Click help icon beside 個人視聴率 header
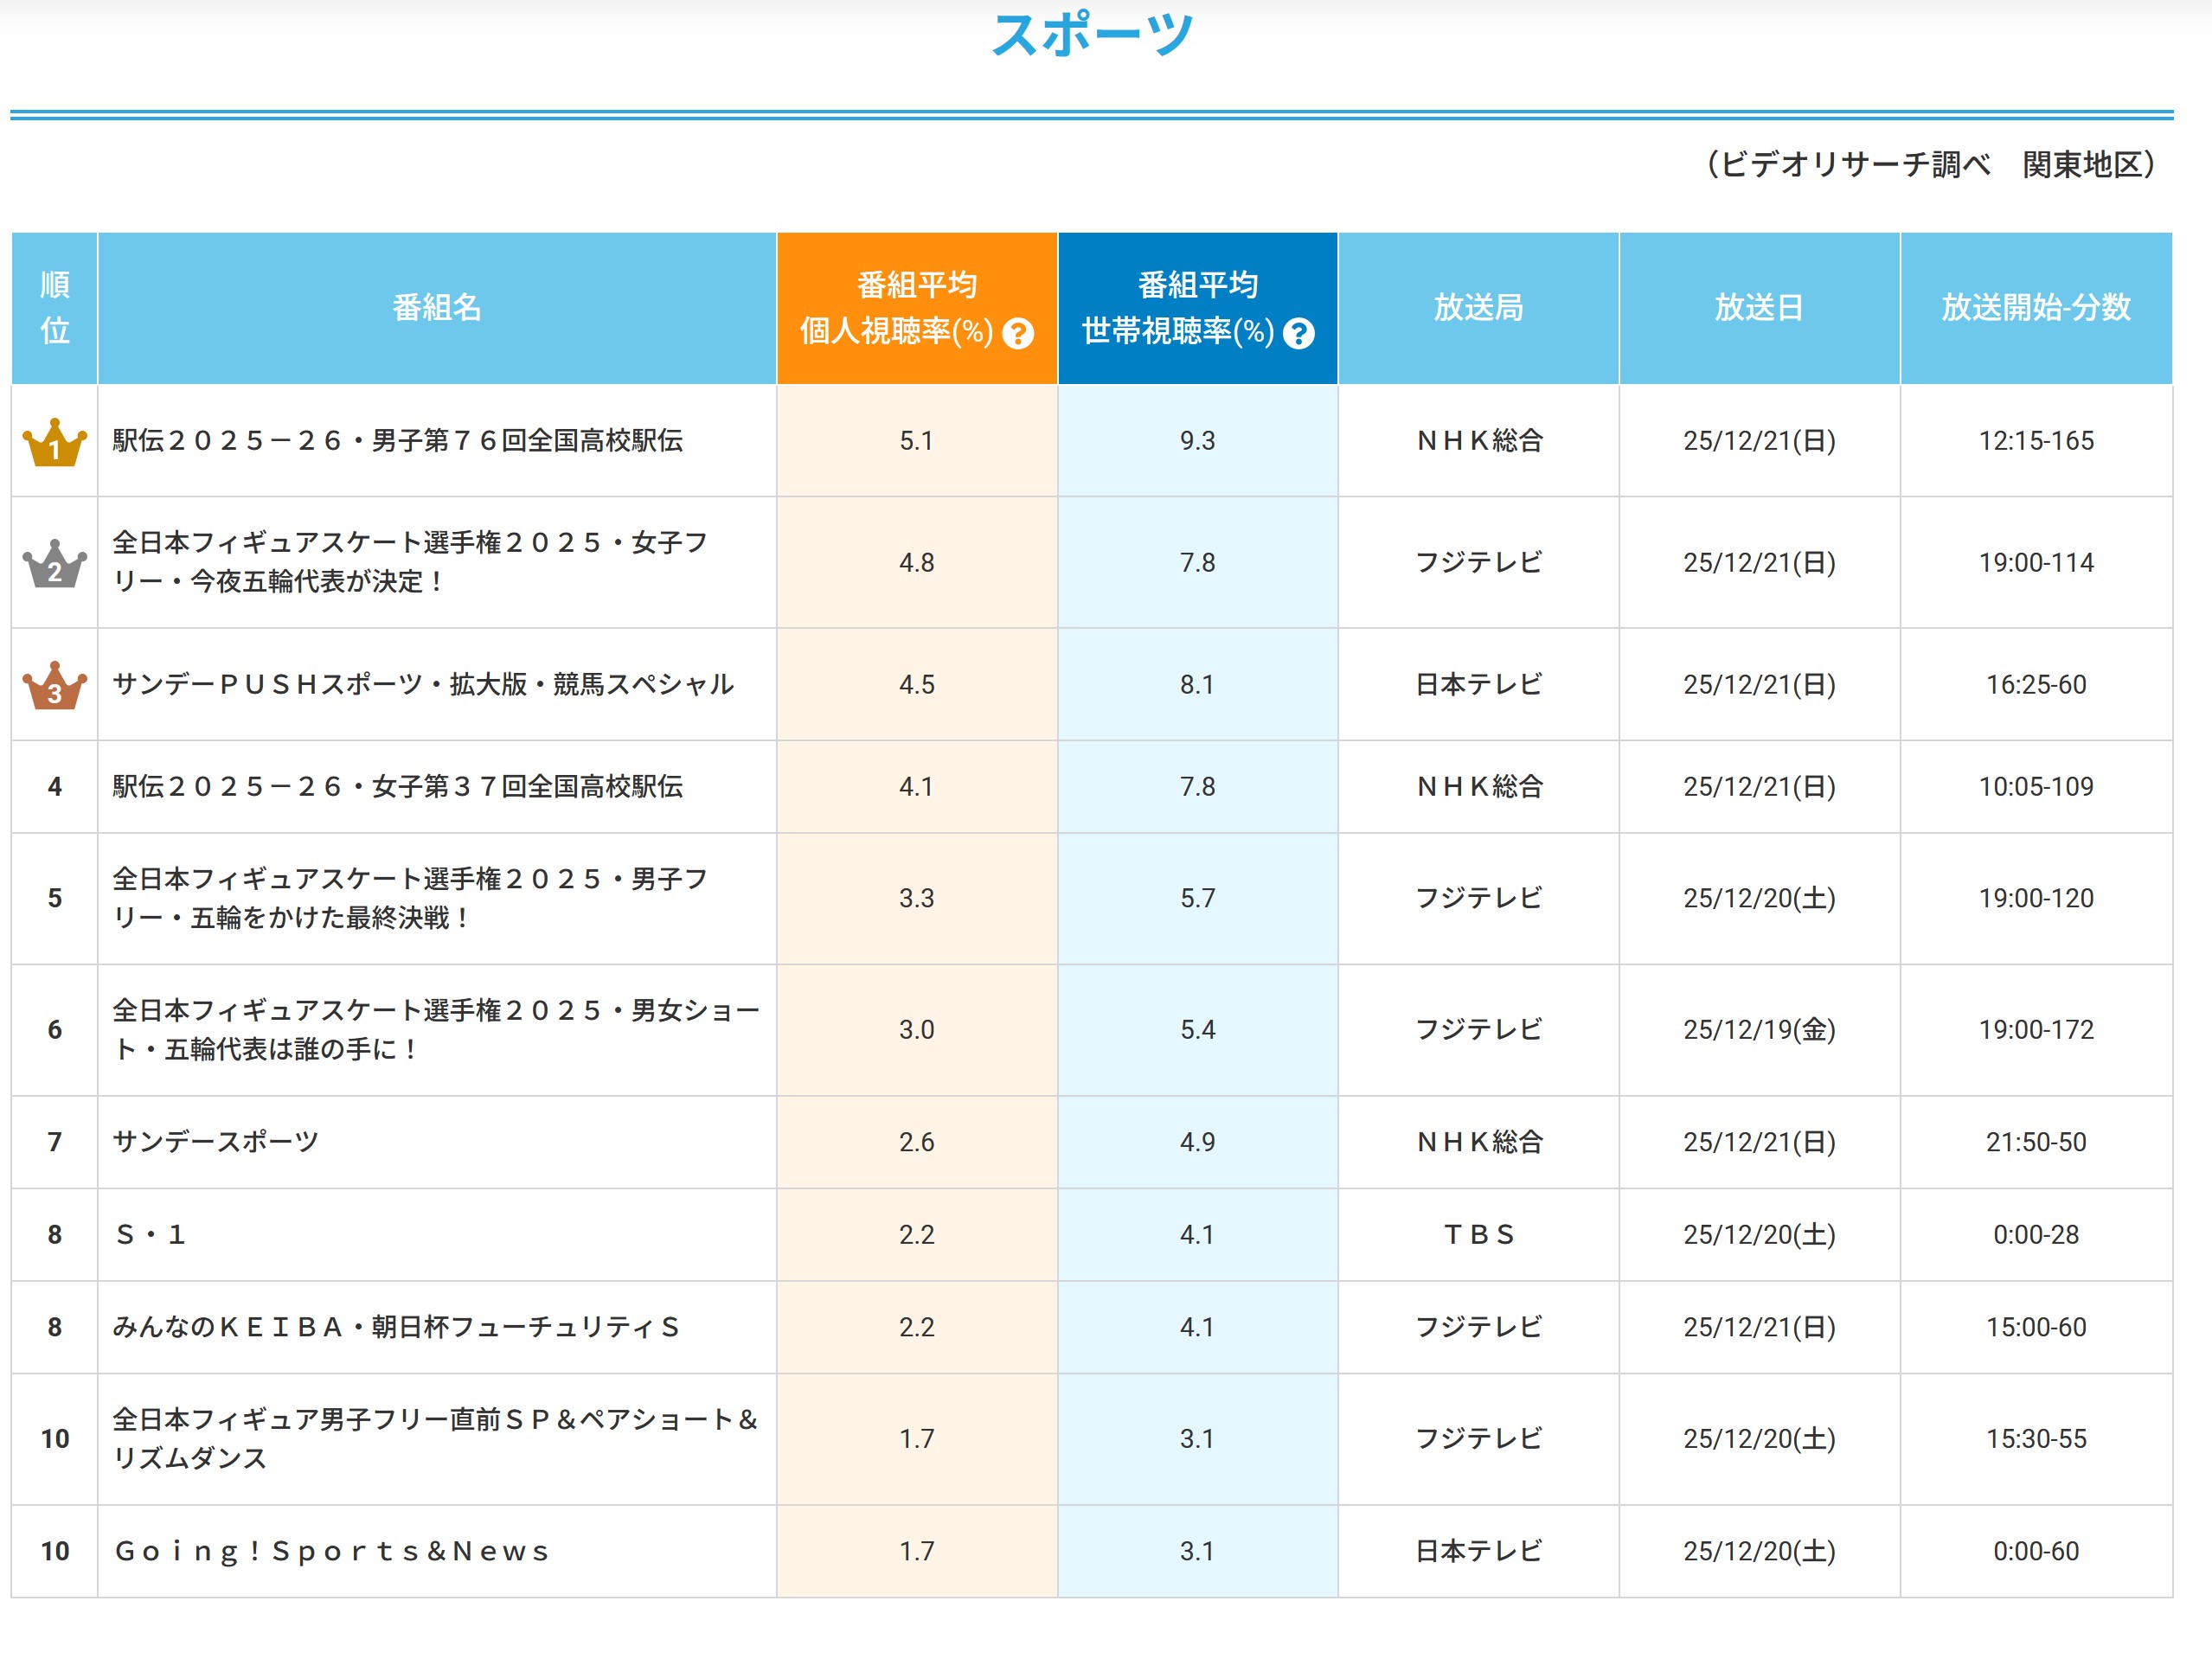 tap(1017, 333)
